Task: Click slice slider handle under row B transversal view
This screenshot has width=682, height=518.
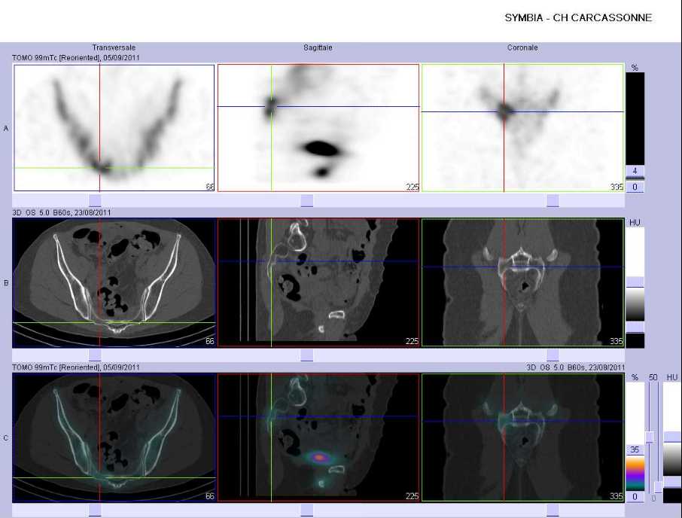Action: 95,355
